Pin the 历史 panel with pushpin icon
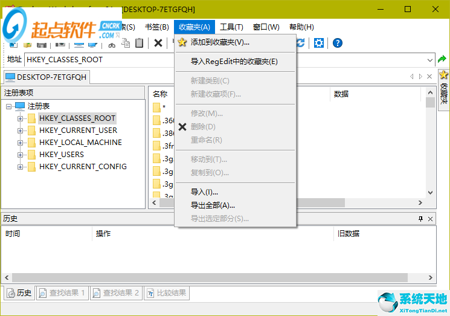450x316 pixels. pyautogui.click(x=420, y=219)
